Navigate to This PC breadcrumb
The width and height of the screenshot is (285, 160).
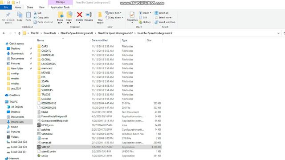[x=35, y=33]
